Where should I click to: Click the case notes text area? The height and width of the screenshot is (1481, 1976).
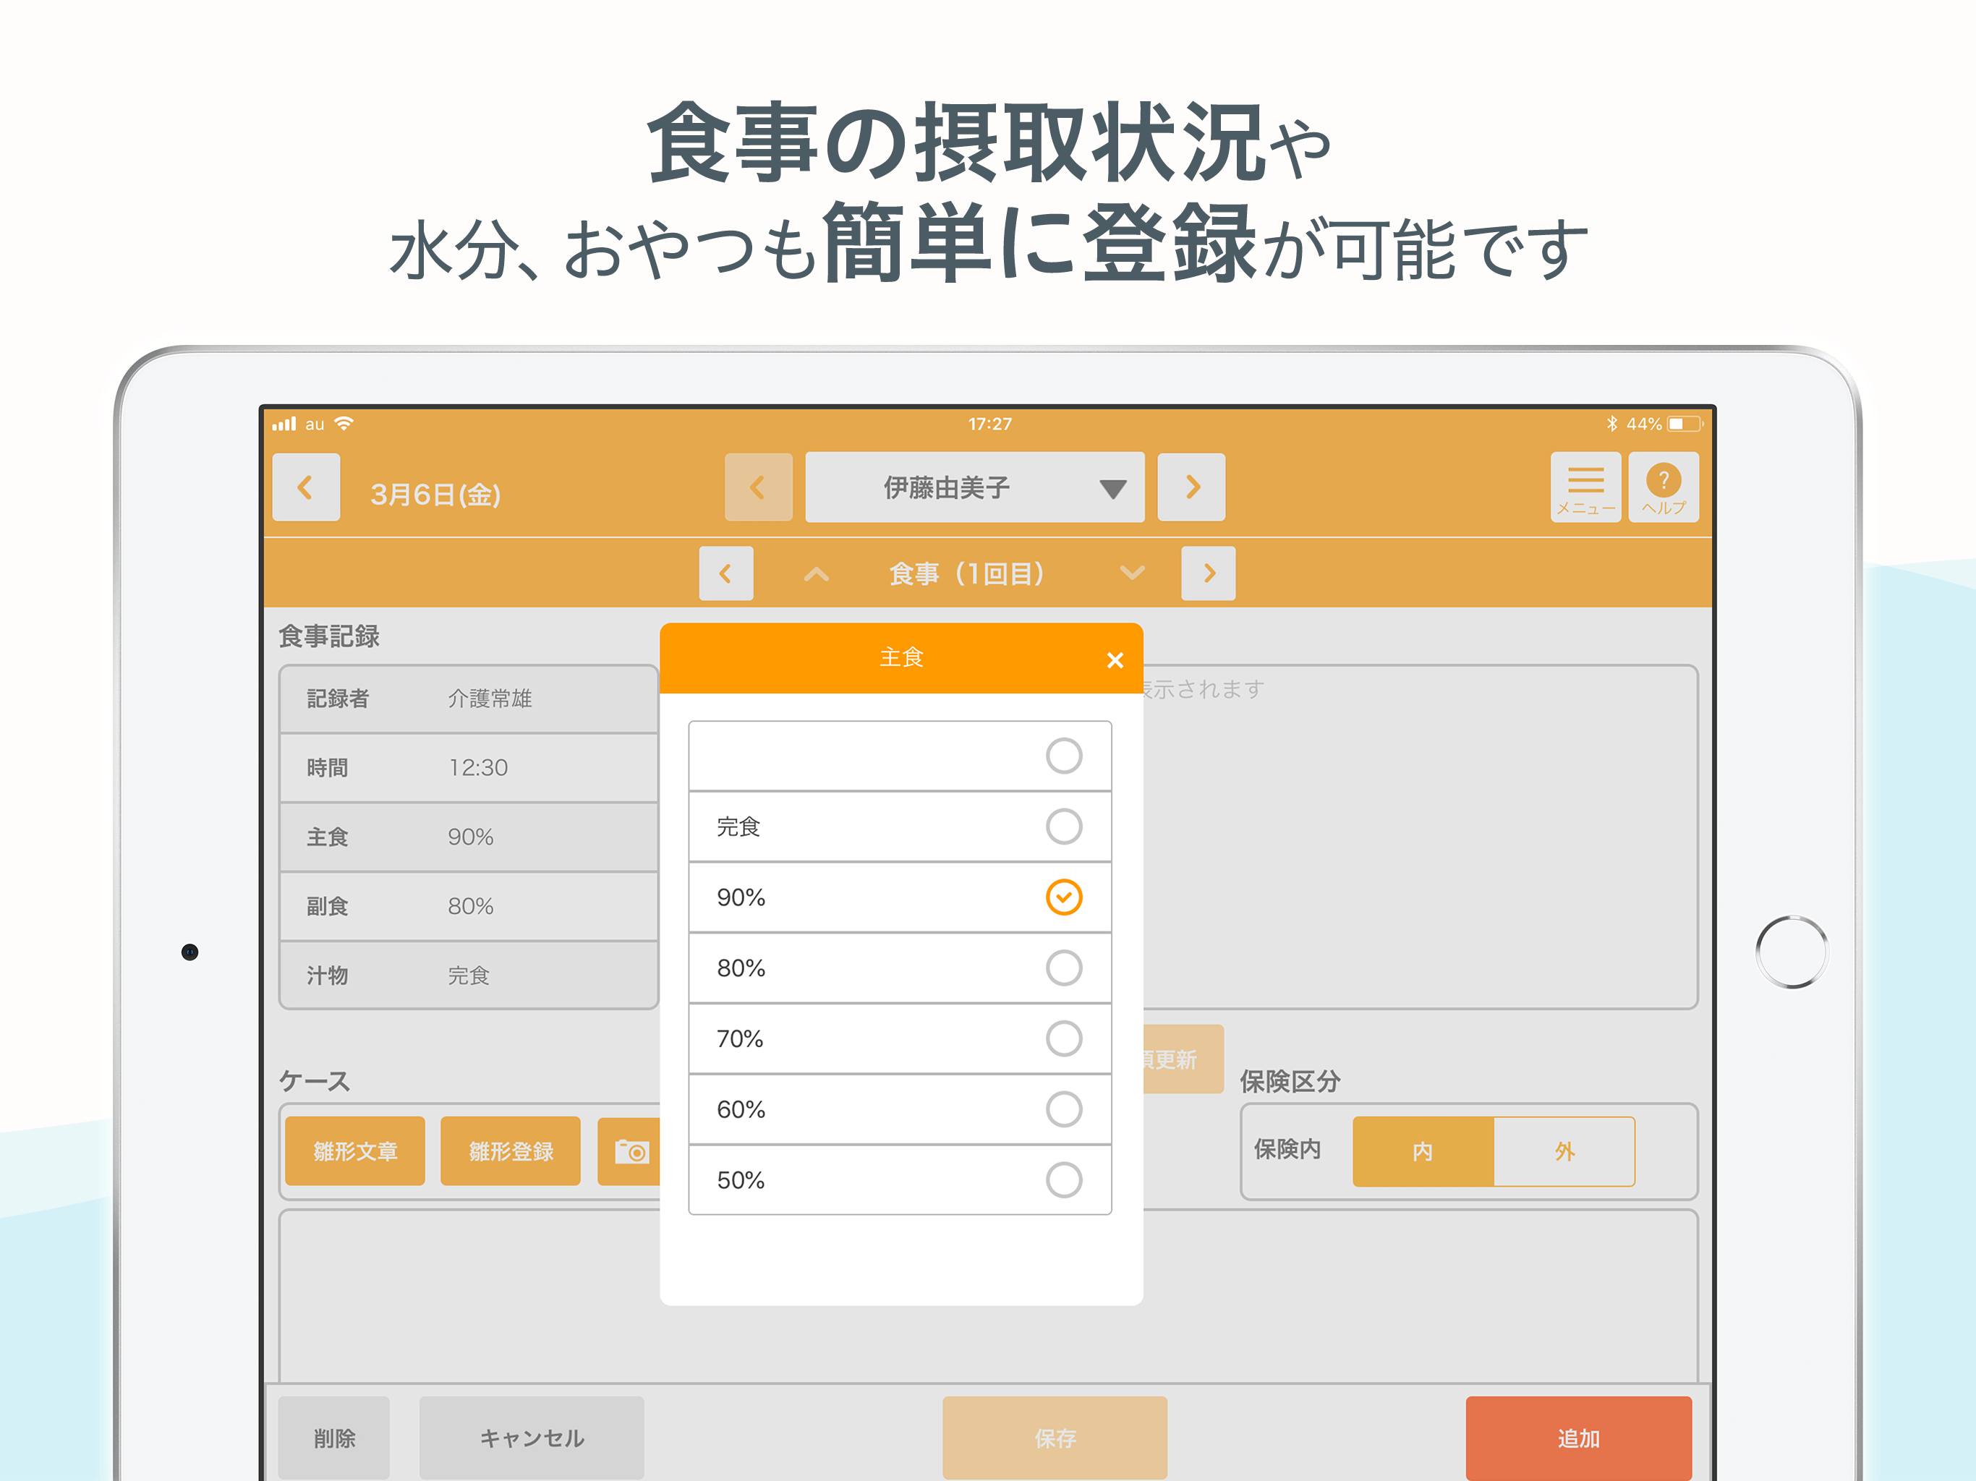click(987, 1297)
